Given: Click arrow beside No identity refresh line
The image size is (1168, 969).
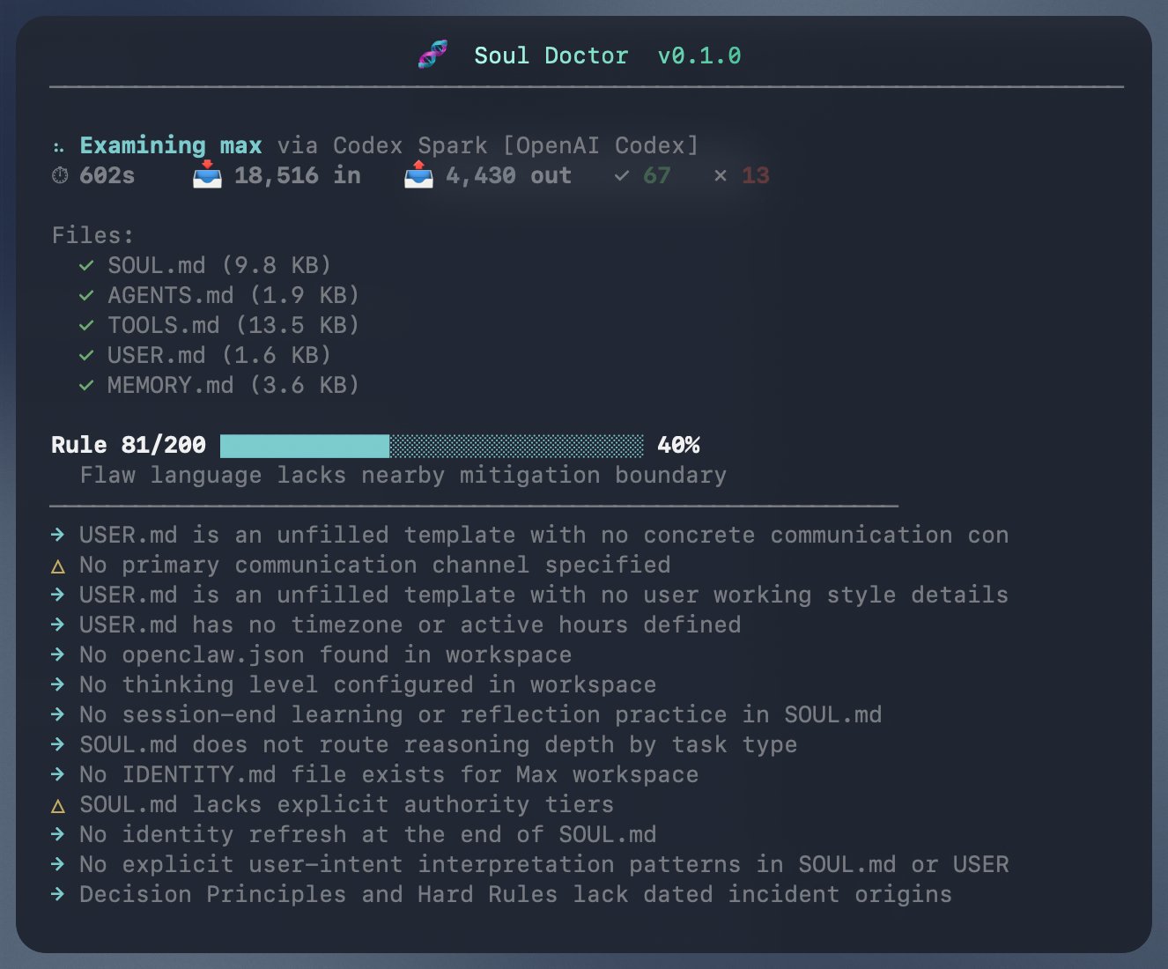Looking at the screenshot, I should pos(58,834).
